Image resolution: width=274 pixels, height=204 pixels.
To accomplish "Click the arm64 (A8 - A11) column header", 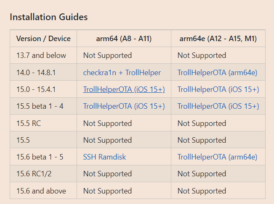I will tap(124, 39).
